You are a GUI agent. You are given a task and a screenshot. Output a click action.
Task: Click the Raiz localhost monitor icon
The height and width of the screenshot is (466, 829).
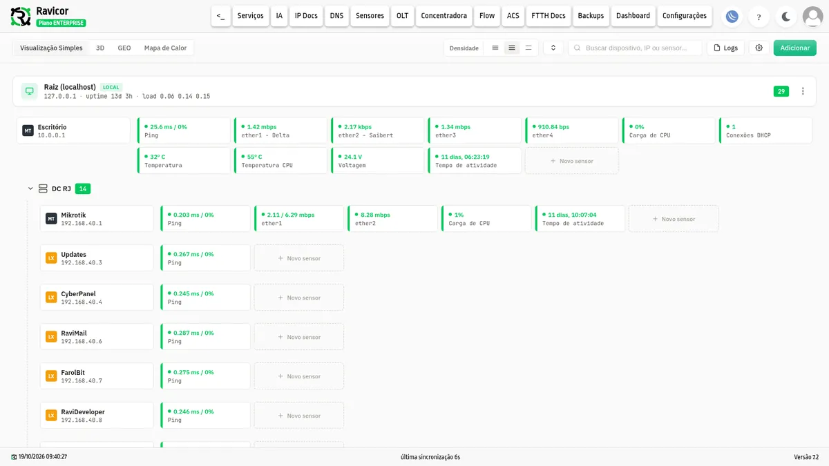29,91
